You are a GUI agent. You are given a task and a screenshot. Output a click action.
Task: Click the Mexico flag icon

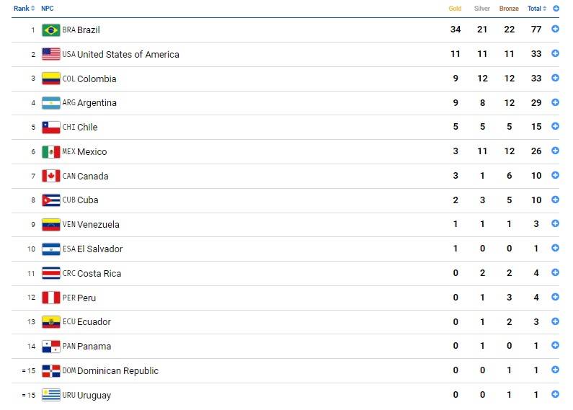50,152
